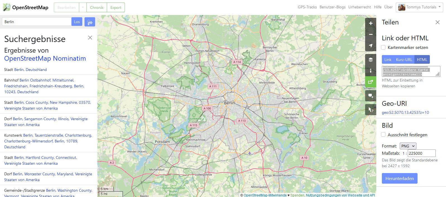
Task: Open the OpenStreetMap-Mitwirkende attribution link
Action: pos(265,195)
